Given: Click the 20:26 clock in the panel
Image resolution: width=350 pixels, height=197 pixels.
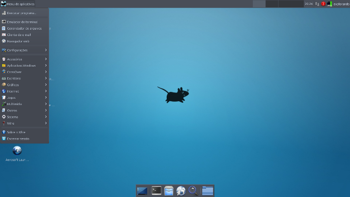Looking at the screenshot, I should [309, 4].
